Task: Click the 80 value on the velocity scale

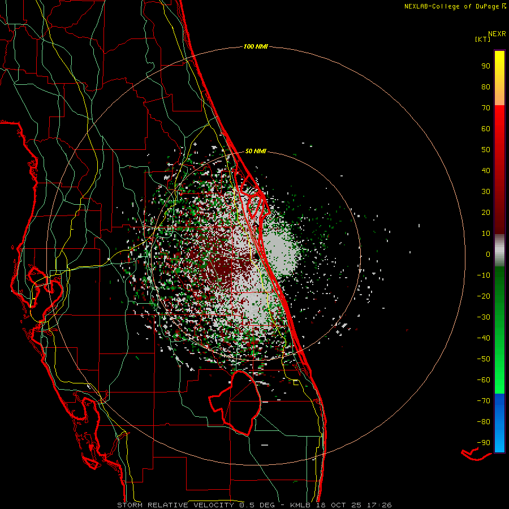Action: [486, 87]
